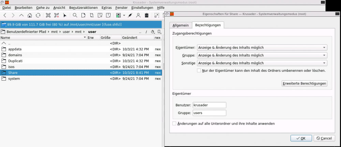
Task: Click the double-dot parent button in path bar
Action: point(140,32)
